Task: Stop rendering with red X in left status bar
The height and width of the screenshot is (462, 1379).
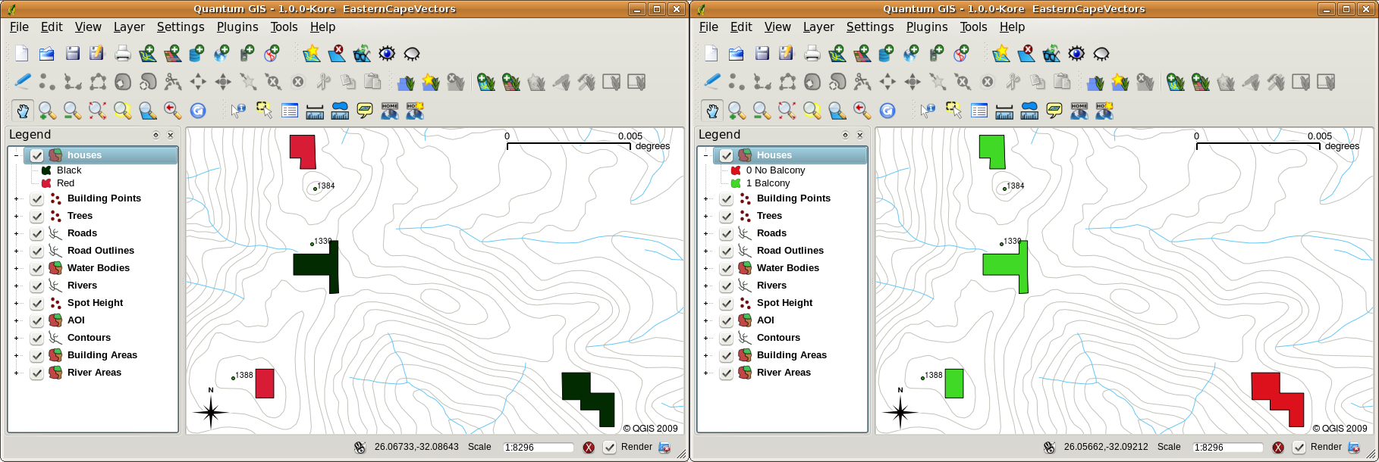Action: [589, 448]
